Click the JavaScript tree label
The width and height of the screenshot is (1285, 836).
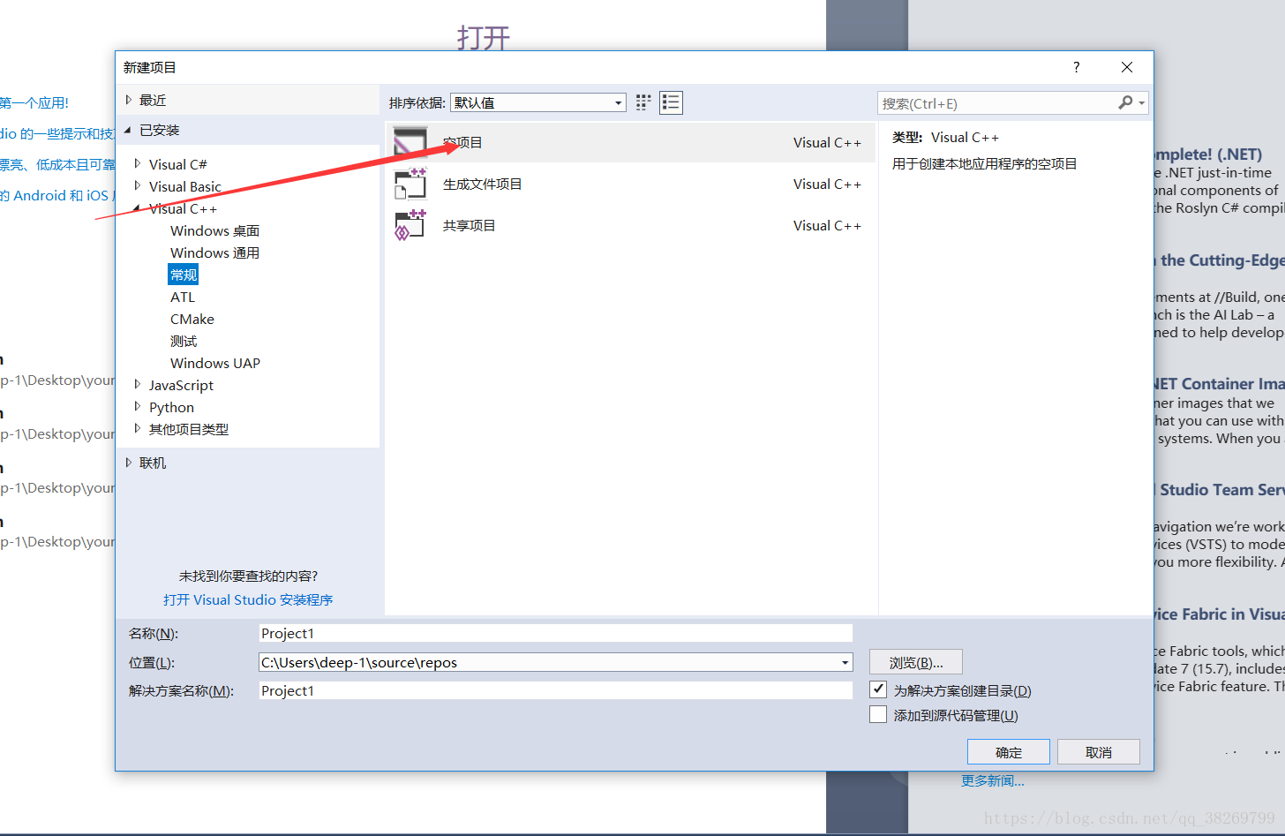[181, 385]
